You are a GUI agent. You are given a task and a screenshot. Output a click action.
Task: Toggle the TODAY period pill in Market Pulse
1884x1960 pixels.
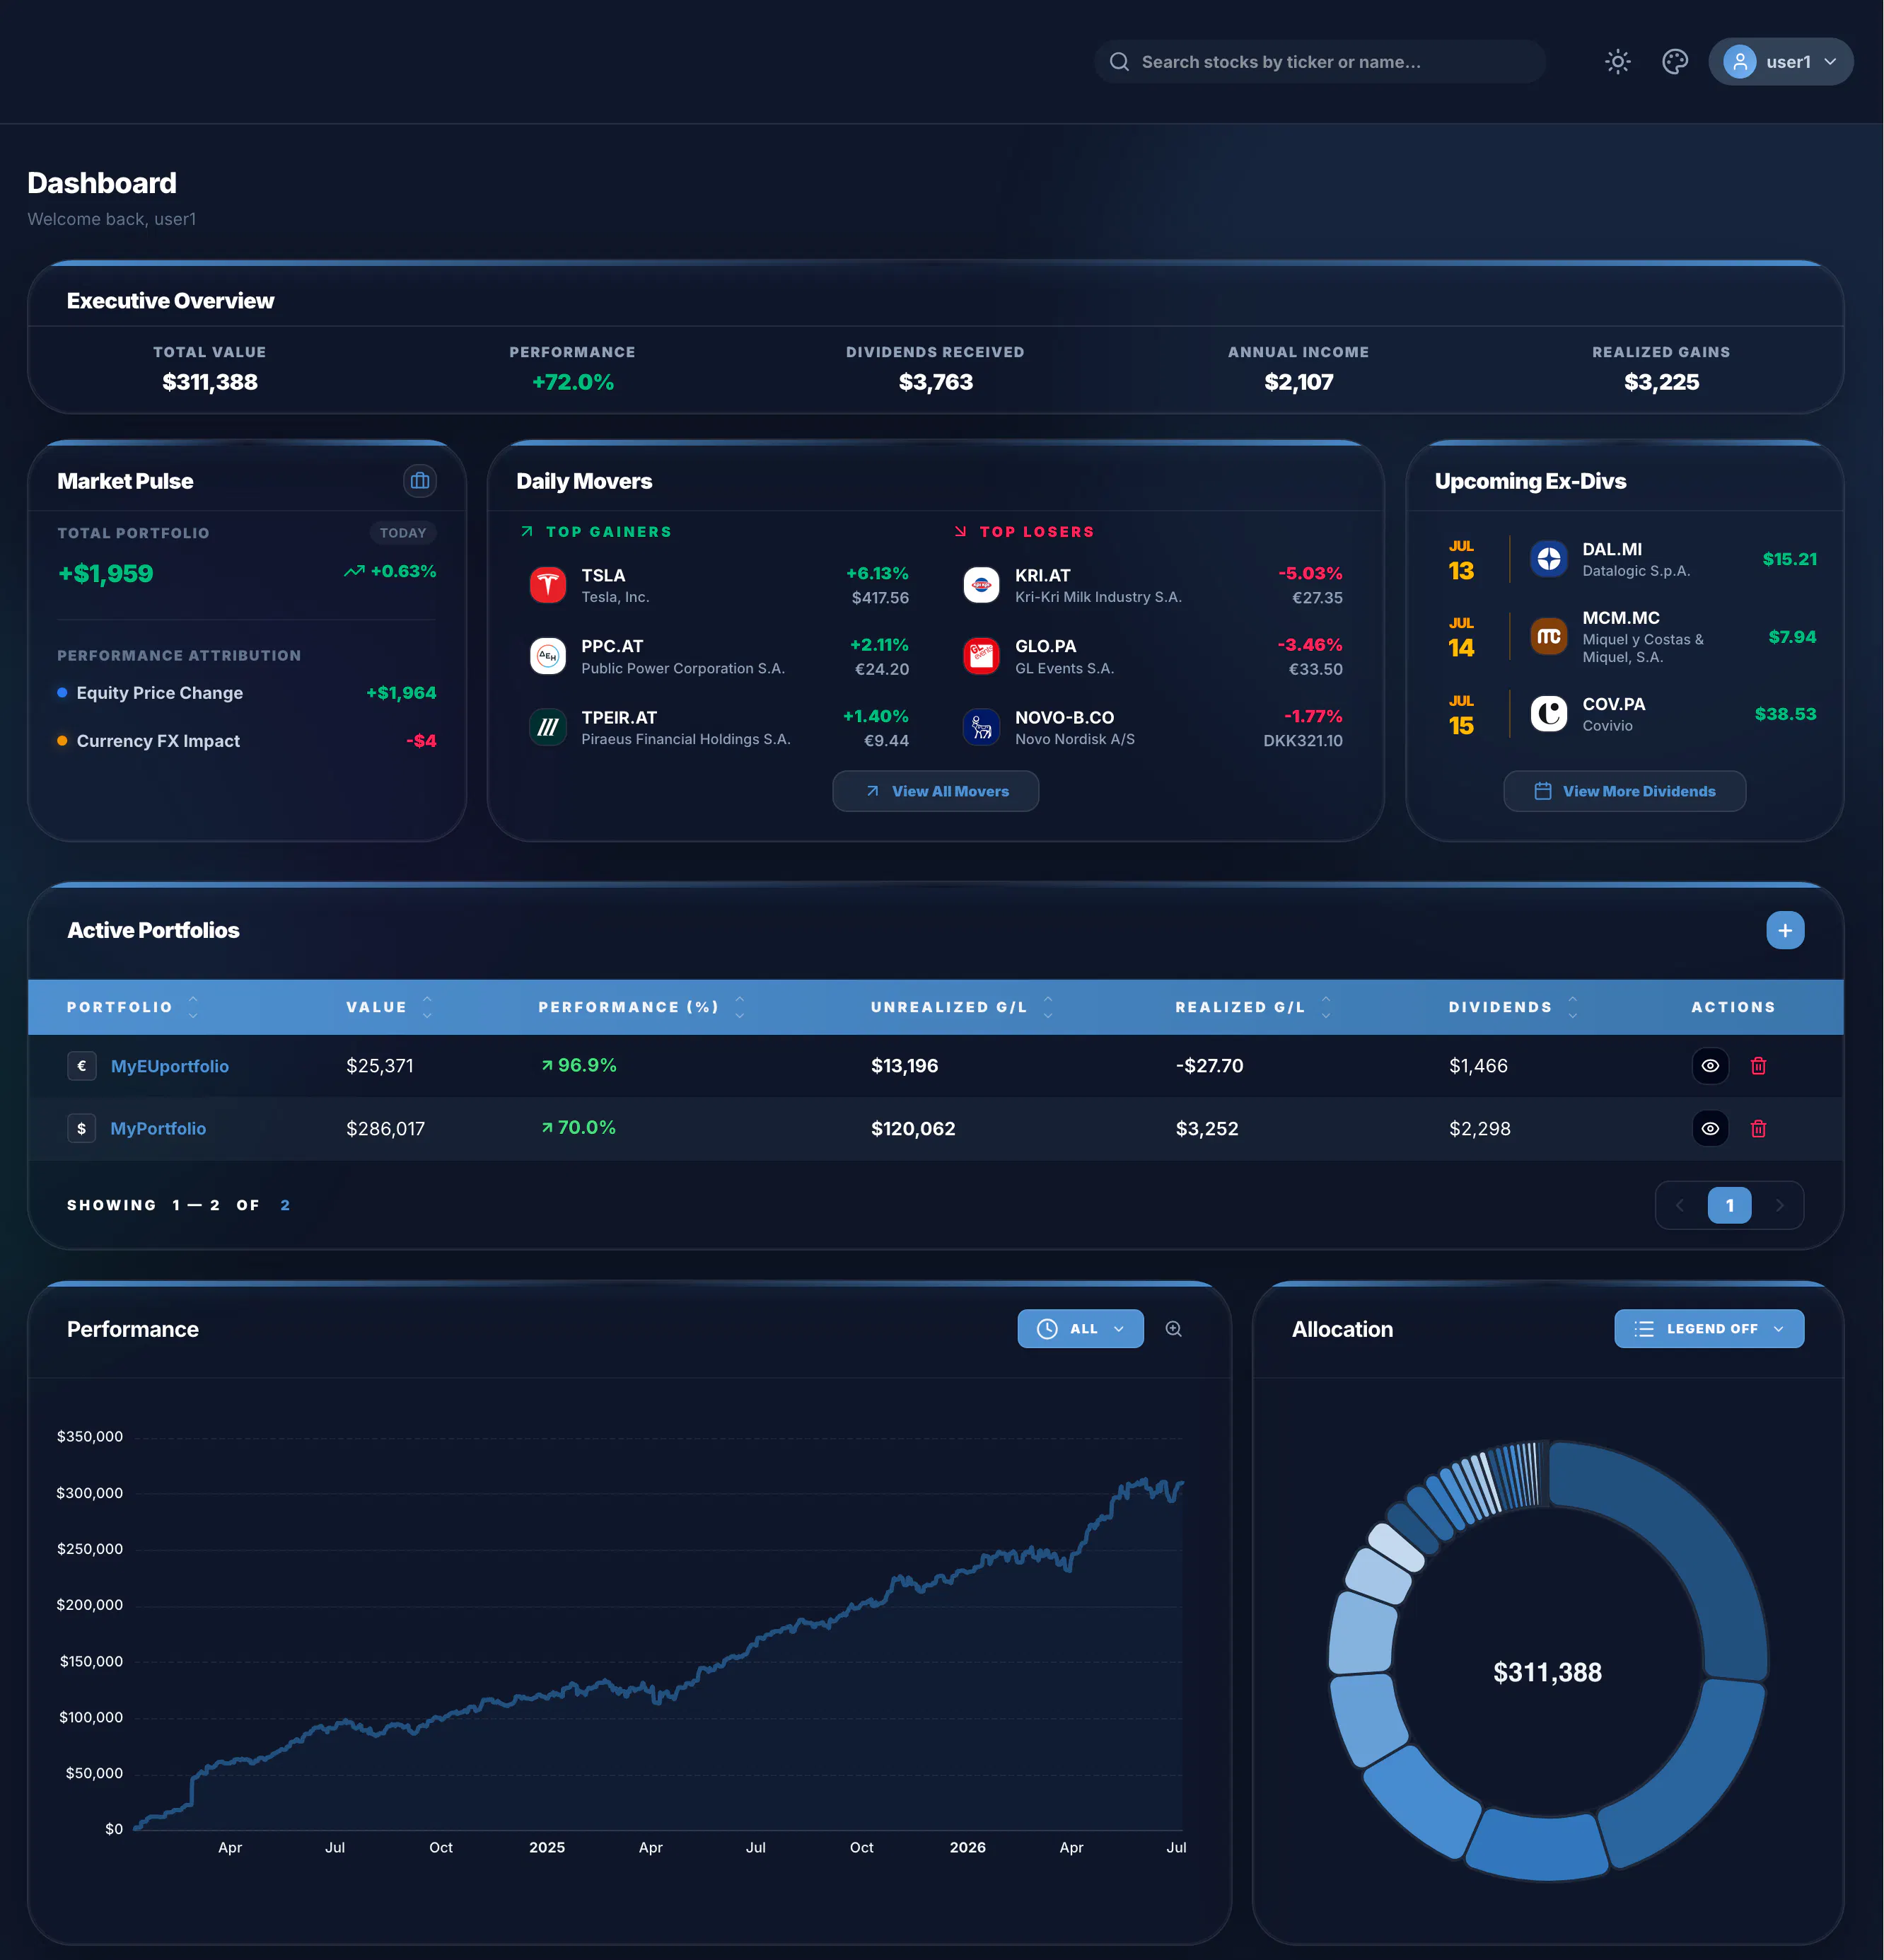pyautogui.click(x=403, y=533)
